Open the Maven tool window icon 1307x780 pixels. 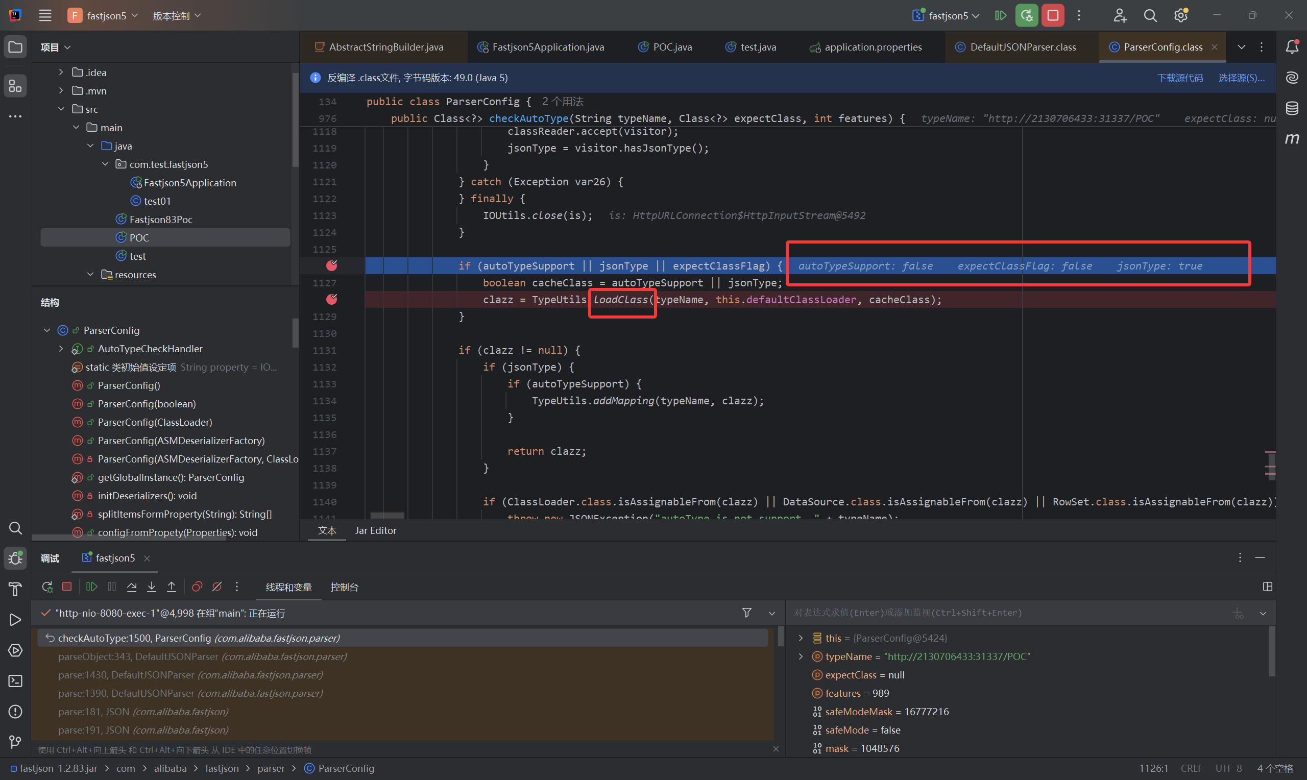click(x=1292, y=139)
